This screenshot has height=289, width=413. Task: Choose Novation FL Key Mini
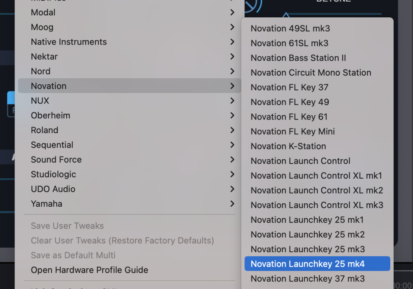292,131
